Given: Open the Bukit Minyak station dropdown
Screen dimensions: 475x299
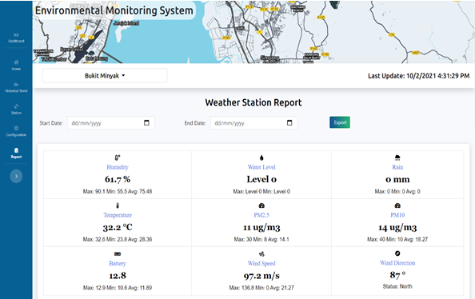Looking at the screenshot, I should (x=105, y=76).
